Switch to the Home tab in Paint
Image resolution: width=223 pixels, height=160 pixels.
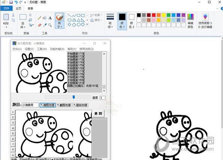pos(18,8)
